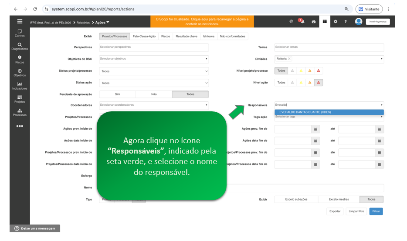Select the list reports icon in header
Screen dimensions: 407x241
pos(325,21)
